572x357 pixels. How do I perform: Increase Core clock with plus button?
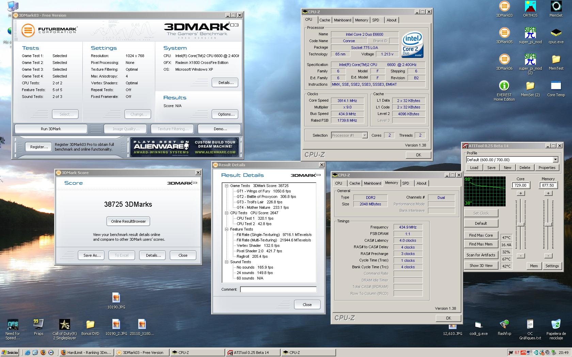[x=521, y=193]
